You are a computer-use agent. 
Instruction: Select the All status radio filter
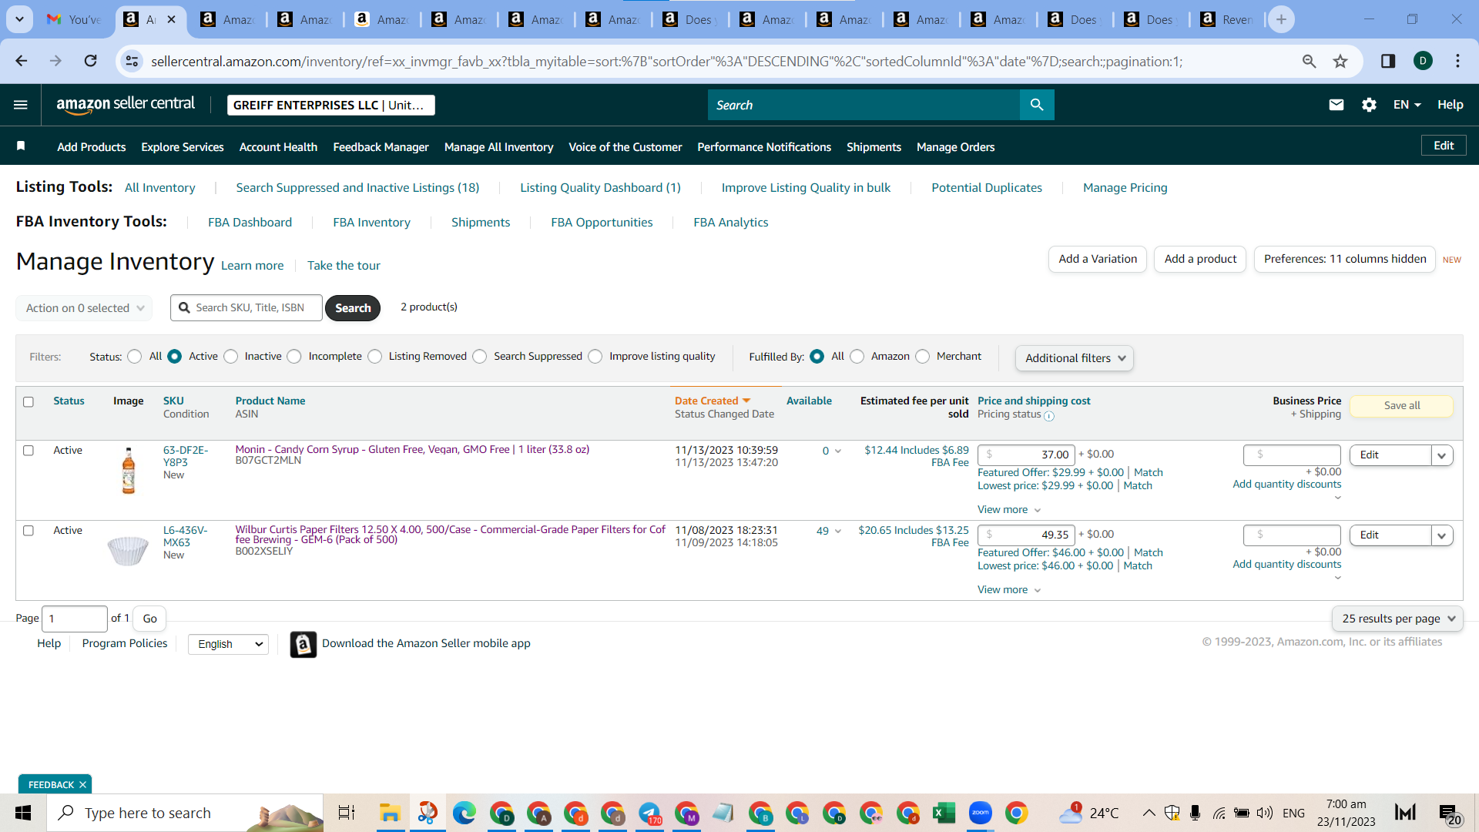[135, 357]
